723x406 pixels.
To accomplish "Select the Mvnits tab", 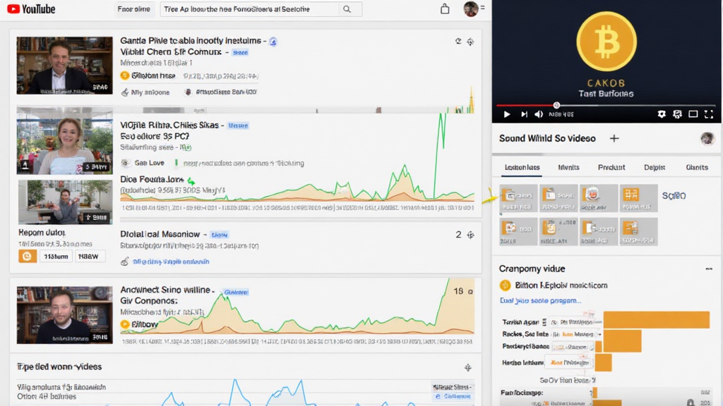I will click(568, 168).
